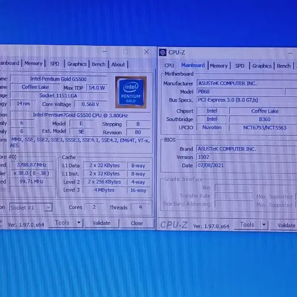Click L1 Inst. cache 2 x 32 KBytes value
The image size is (297, 297).
tap(104, 174)
